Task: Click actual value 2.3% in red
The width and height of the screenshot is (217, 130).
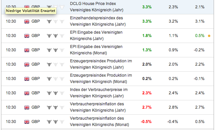Action: (147, 93)
